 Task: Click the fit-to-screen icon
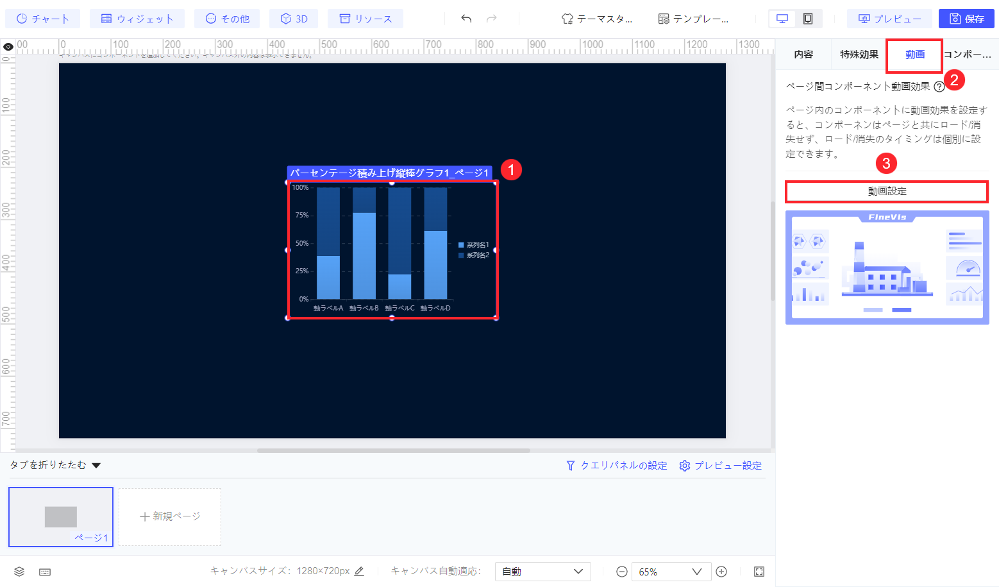coord(759,572)
